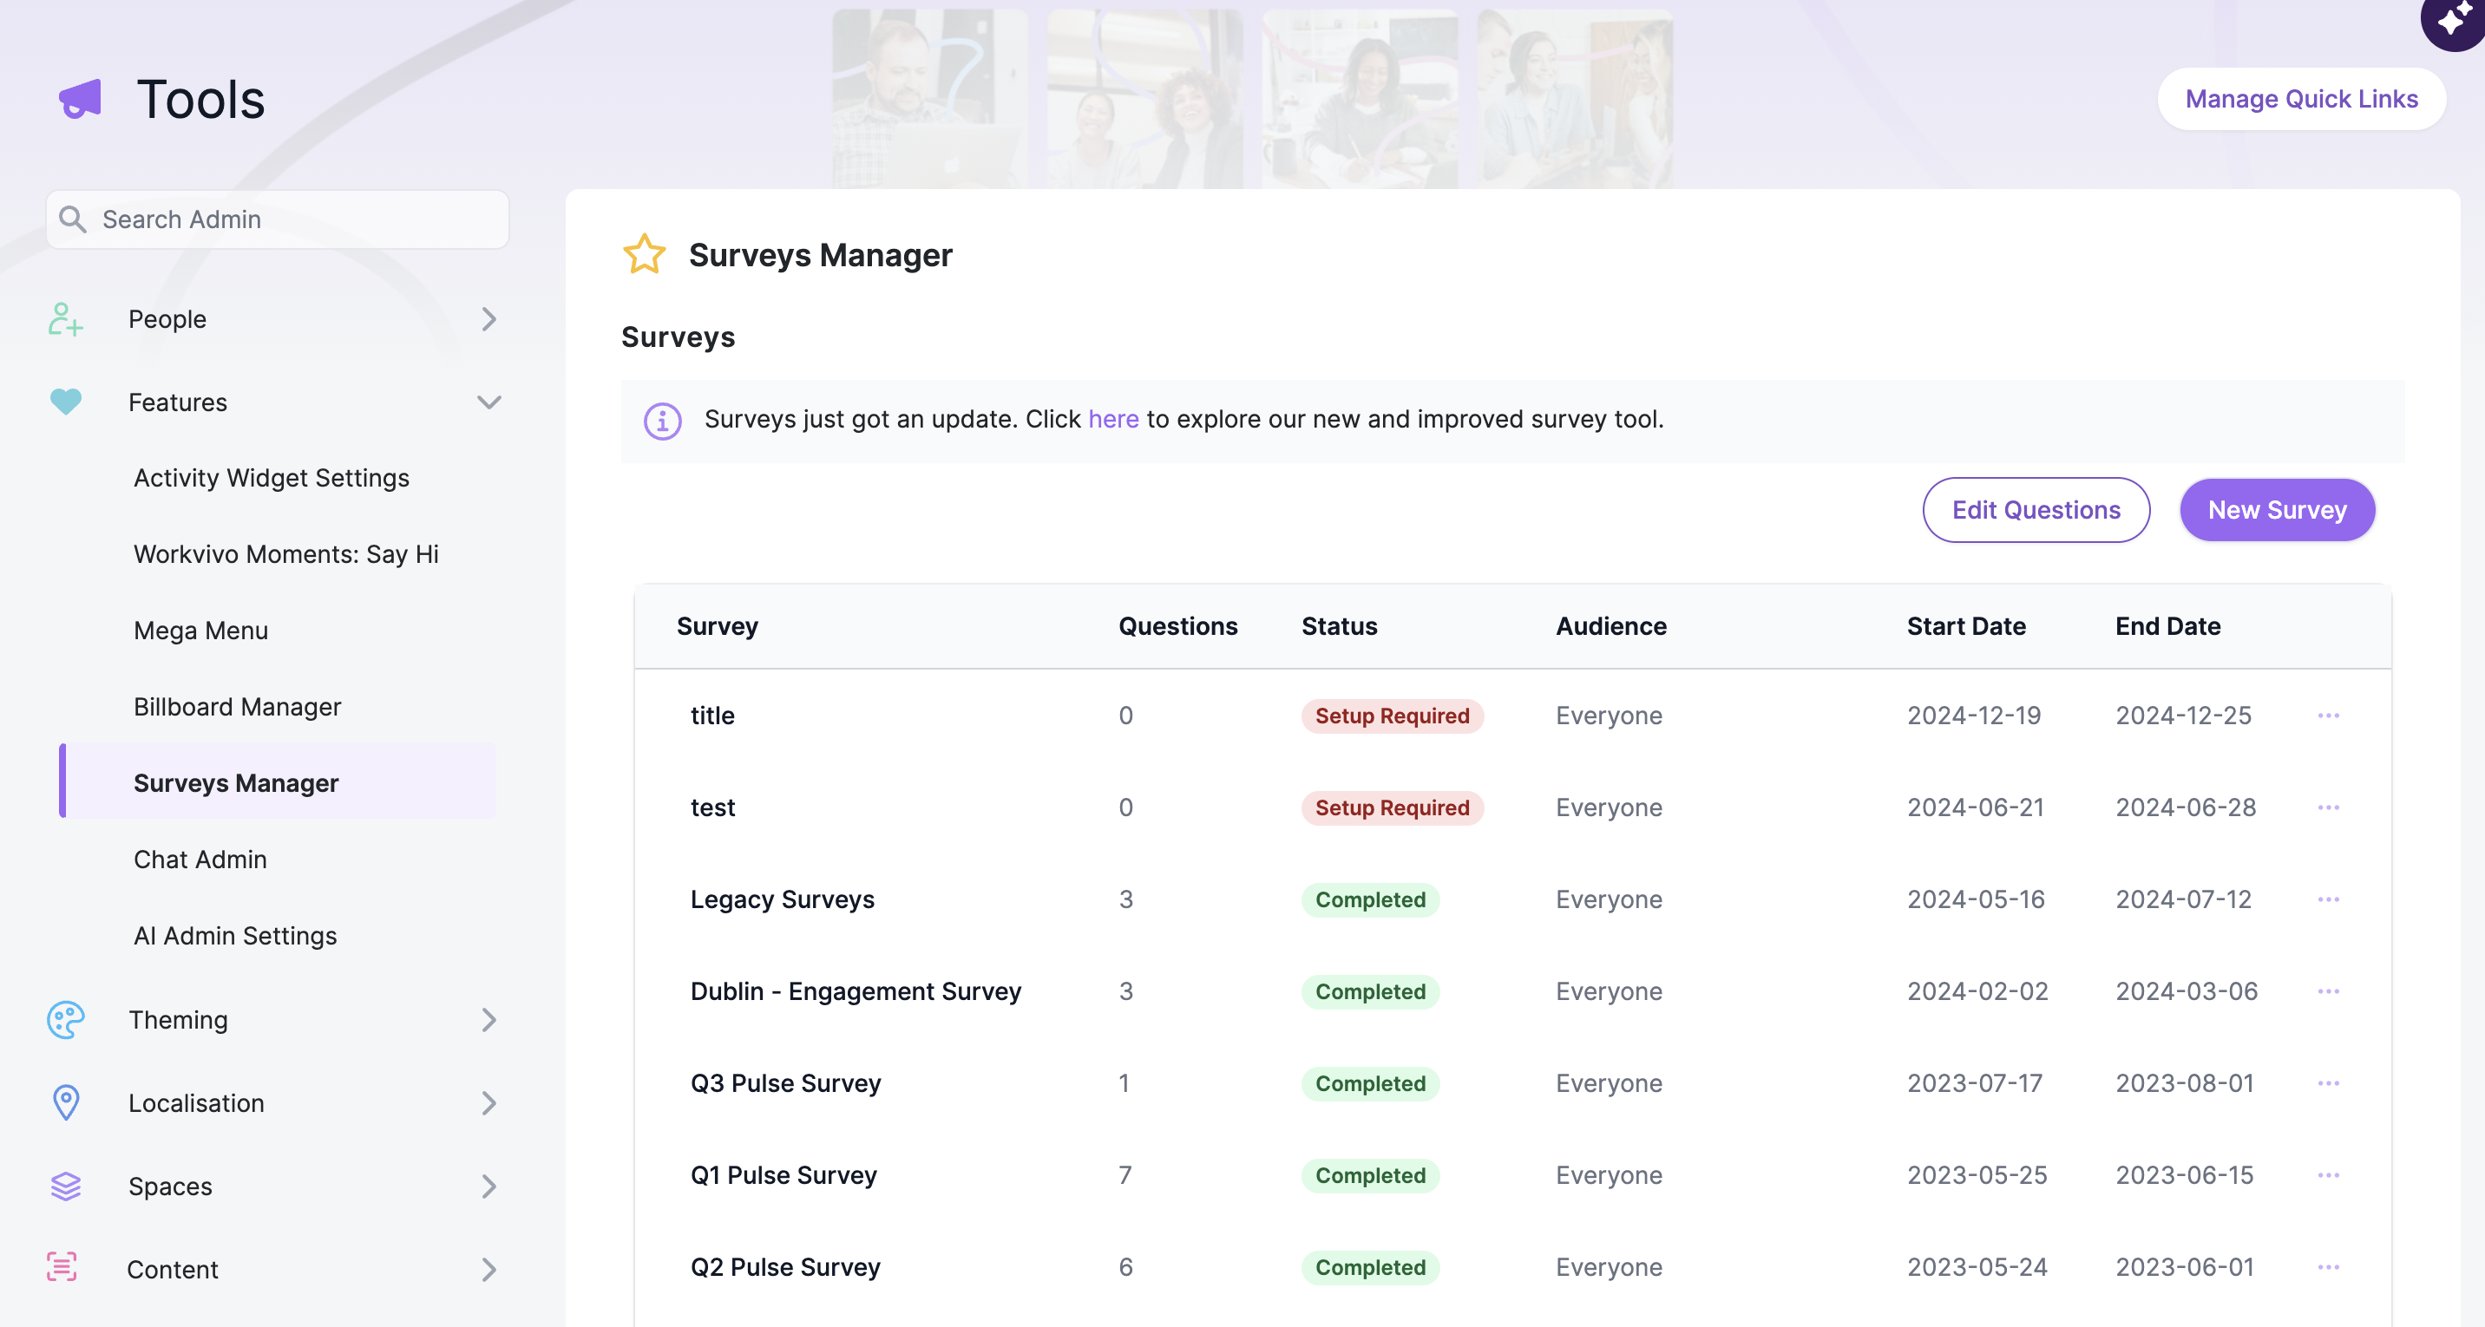Open Workvivo Moments: Say Hi

(285, 553)
